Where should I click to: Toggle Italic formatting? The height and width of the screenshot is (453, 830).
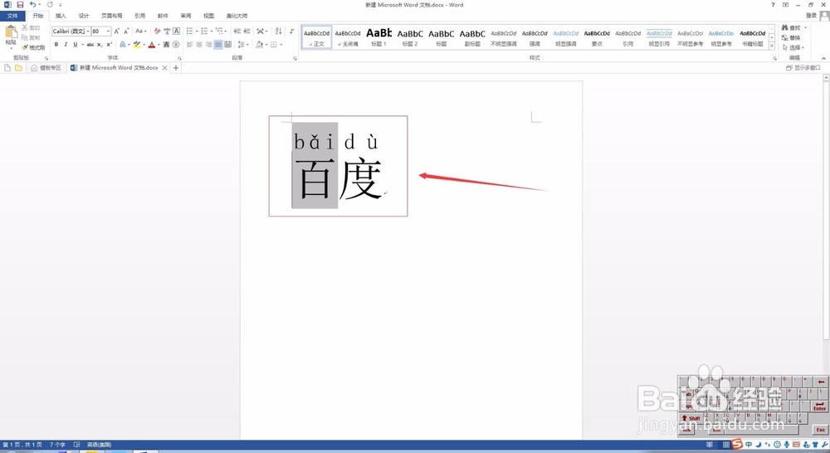point(66,45)
